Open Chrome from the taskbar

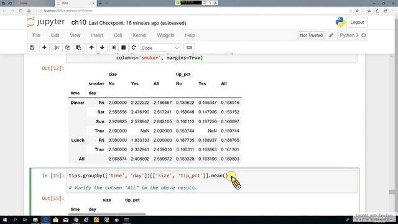point(76,220)
